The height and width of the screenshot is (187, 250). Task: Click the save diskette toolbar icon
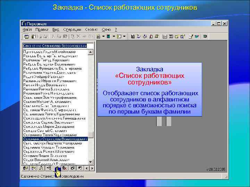click(x=133, y=37)
